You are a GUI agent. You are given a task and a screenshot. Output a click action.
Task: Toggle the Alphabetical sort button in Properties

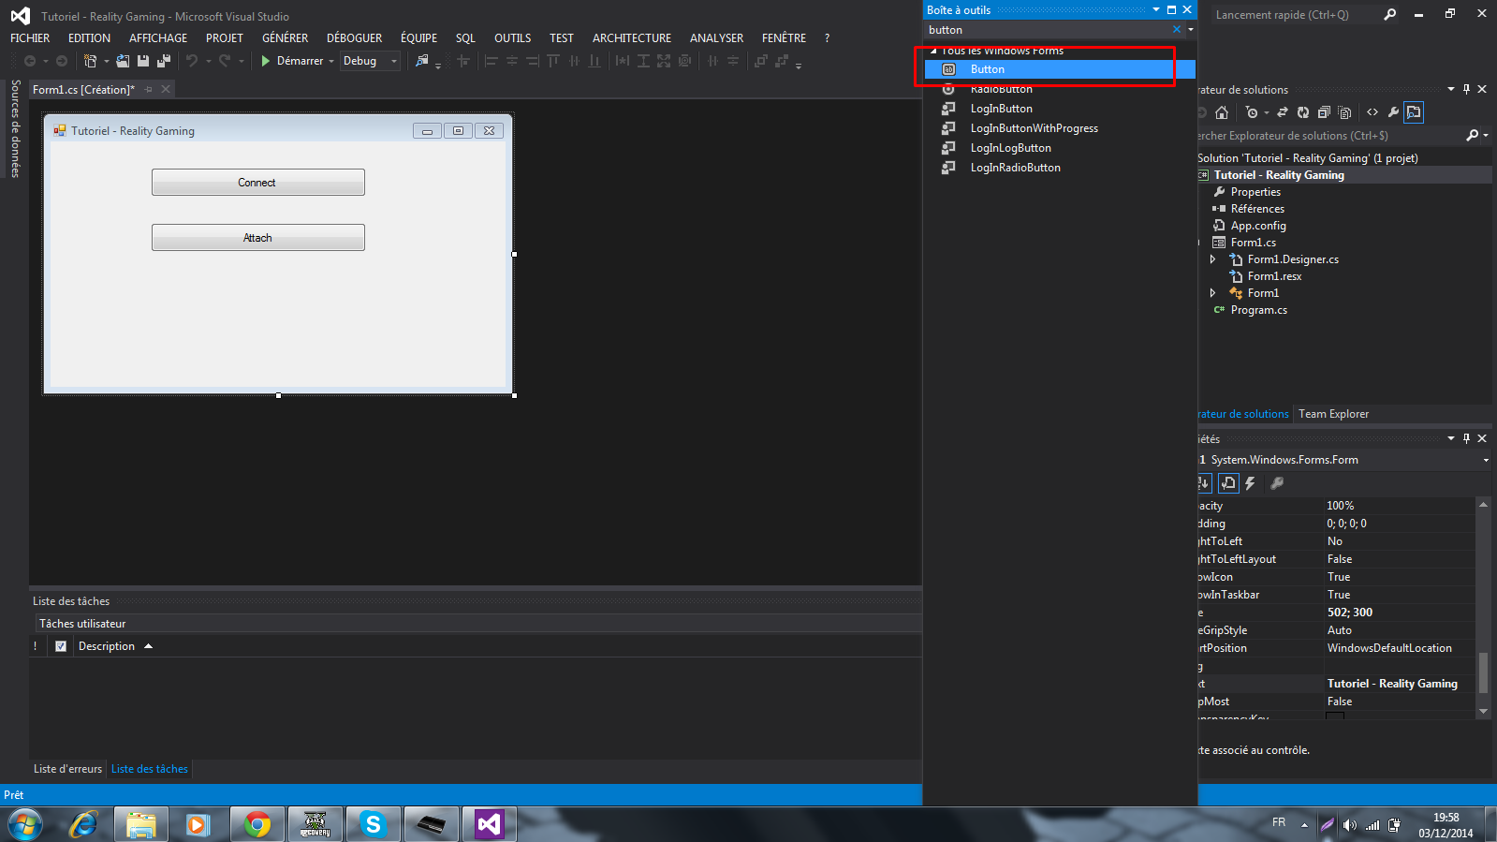(x=1204, y=483)
